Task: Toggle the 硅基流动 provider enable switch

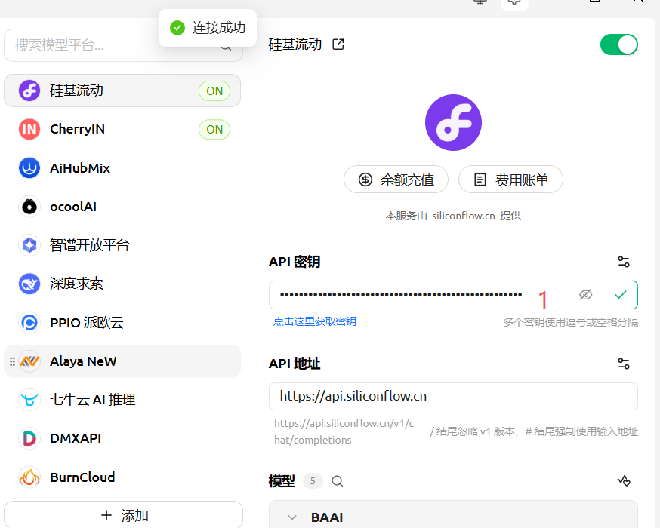Action: (x=618, y=45)
